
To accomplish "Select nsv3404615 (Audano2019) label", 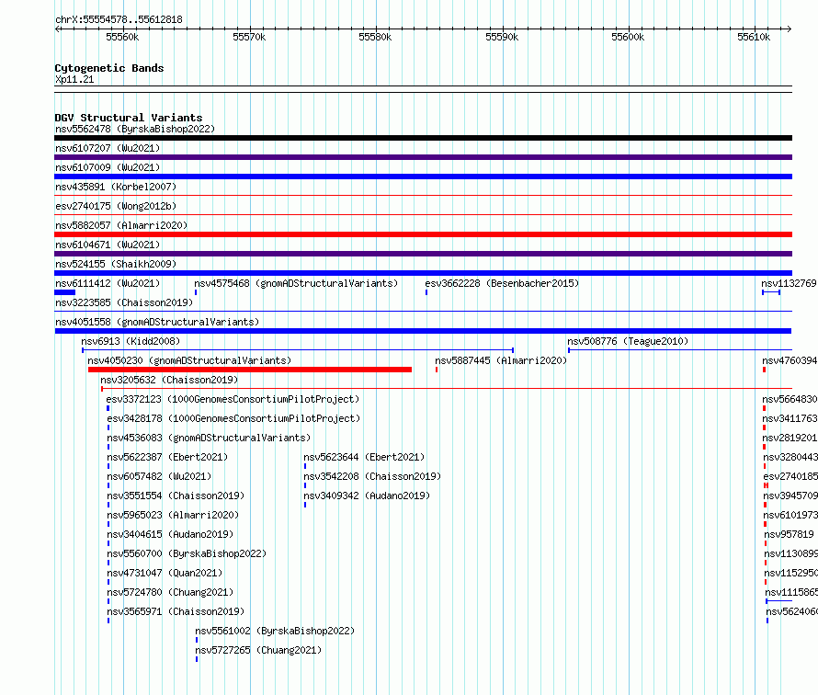I will 170,534.
